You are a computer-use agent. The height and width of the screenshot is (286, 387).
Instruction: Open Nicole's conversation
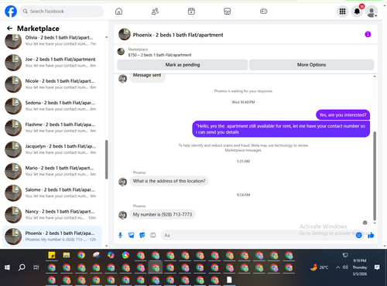(x=52, y=84)
